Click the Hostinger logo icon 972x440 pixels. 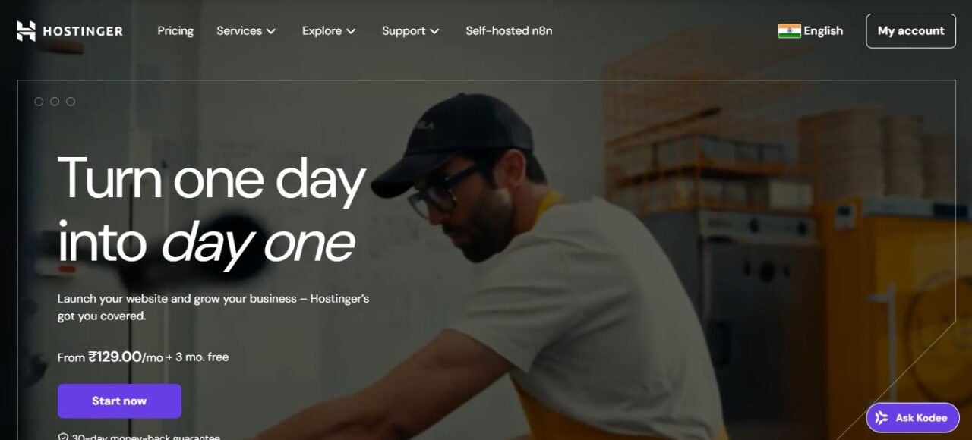pyautogui.click(x=26, y=31)
